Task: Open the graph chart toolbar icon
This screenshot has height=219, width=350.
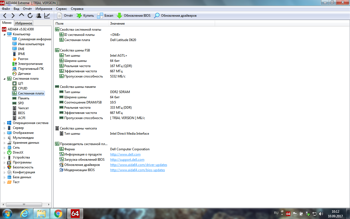Action: pyautogui.click(x=47, y=16)
